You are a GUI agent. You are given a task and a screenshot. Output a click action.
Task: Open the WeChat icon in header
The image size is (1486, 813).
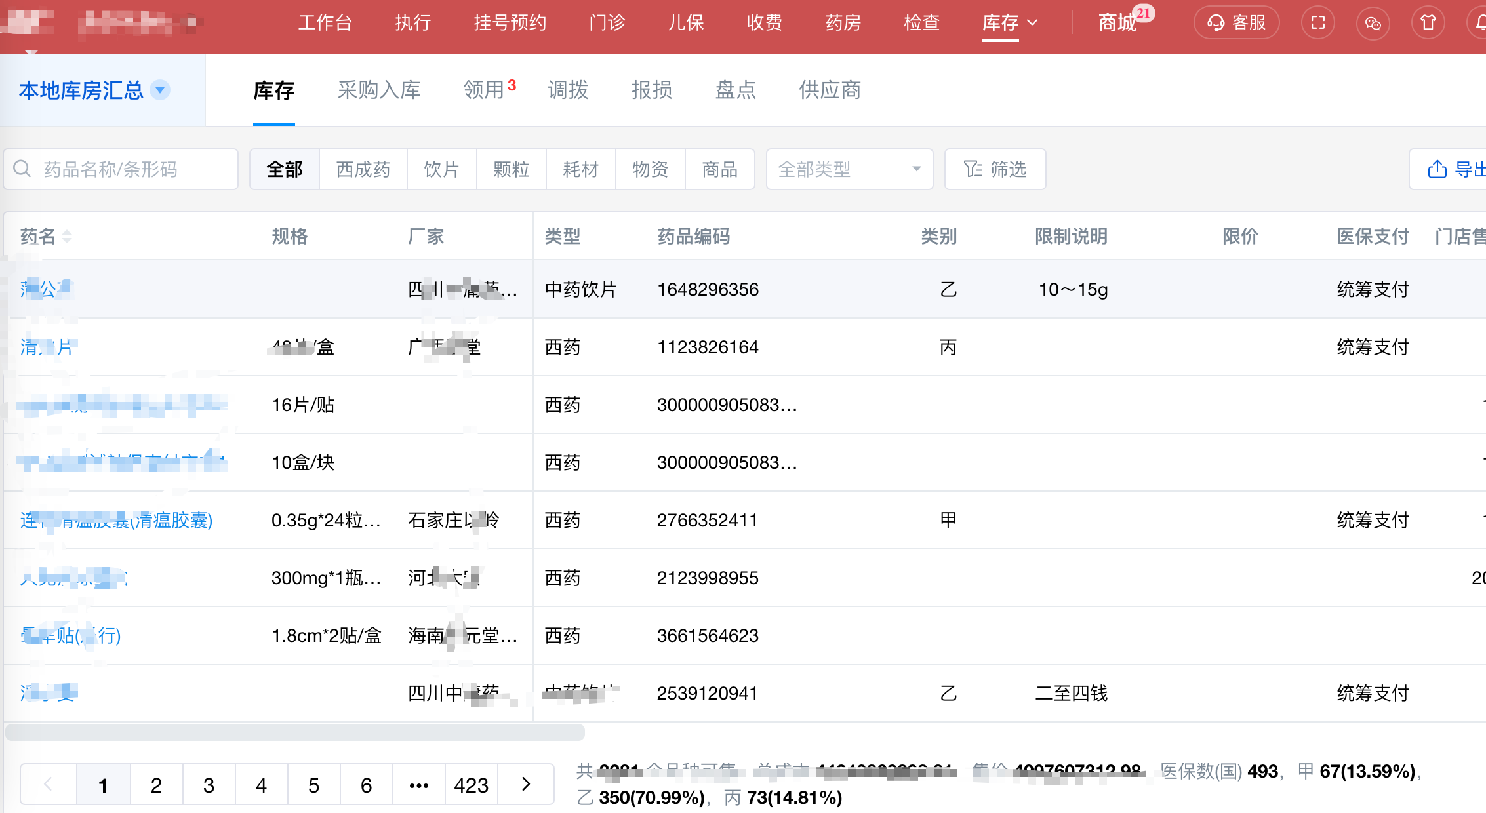(x=1373, y=23)
